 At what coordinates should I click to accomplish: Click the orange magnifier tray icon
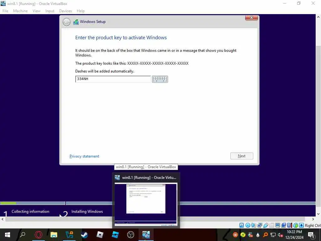(266, 235)
